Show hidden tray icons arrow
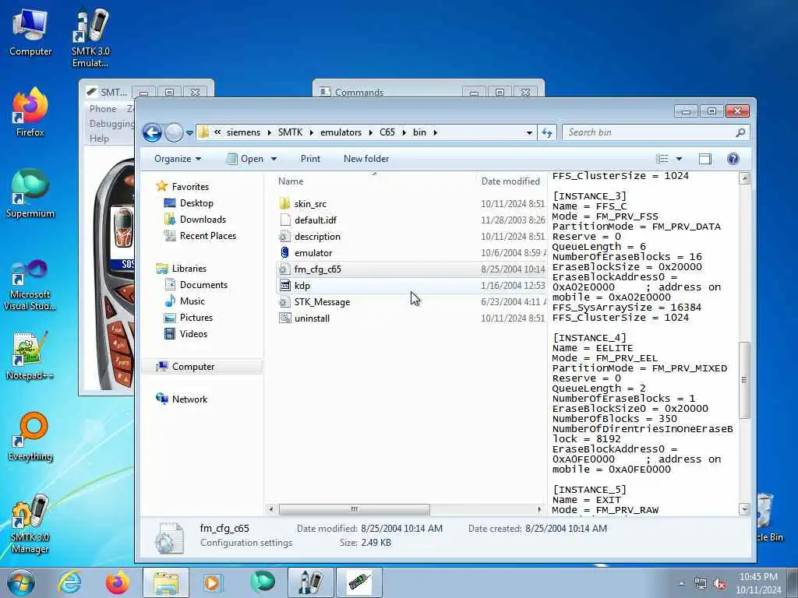Viewport: 798px width, 598px height. (681, 584)
